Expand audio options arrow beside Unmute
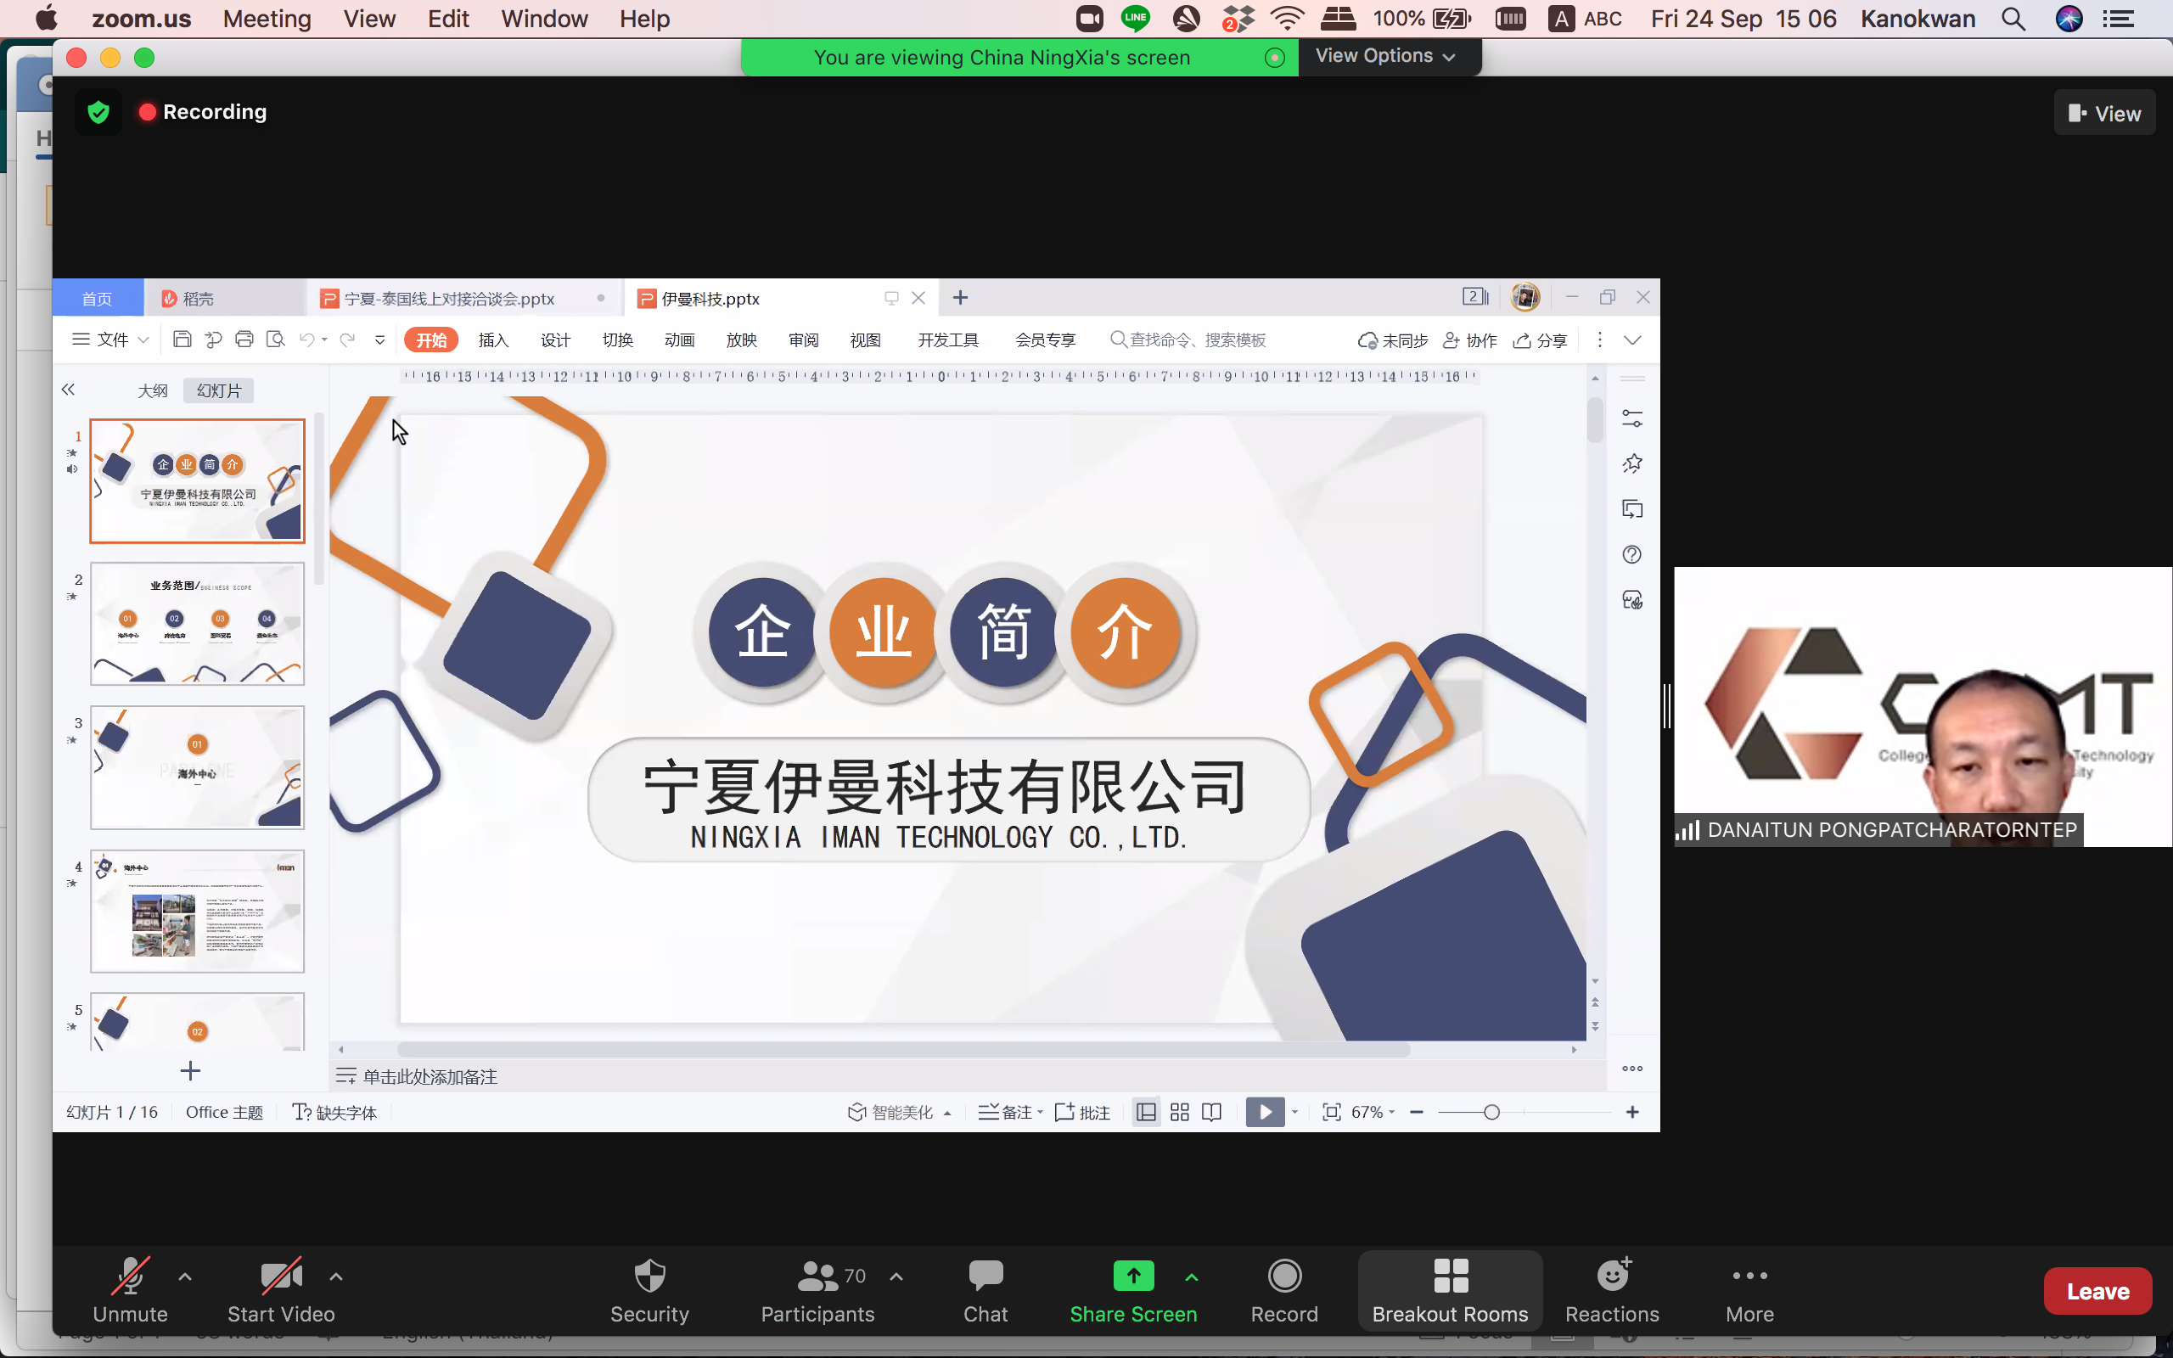The height and width of the screenshot is (1358, 2173). point(185,1277)
